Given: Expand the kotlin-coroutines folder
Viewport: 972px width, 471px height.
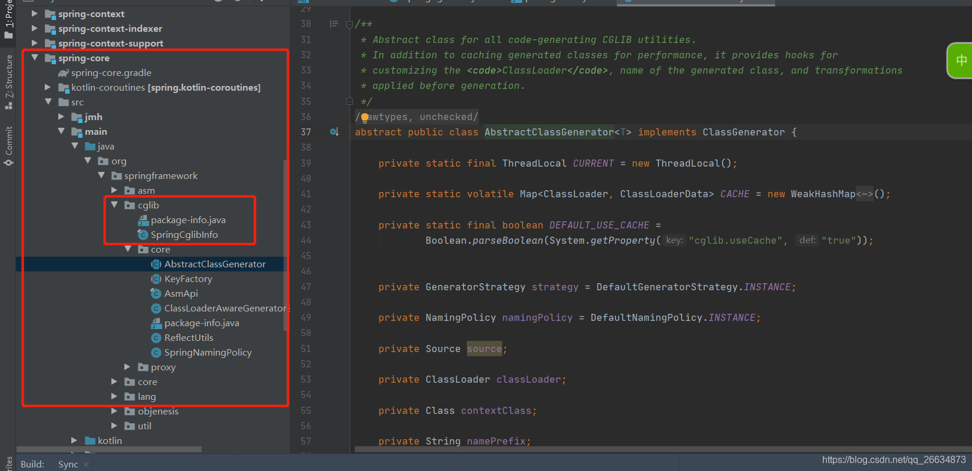Looking at the screenshot, I should 48,87.
